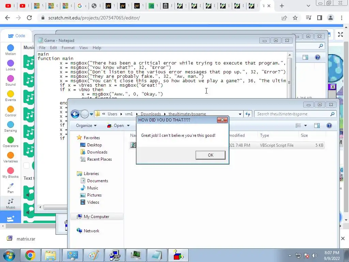349x262 pixels.
Task: Open Recent Places in Favorites
Action: (96, 159)
